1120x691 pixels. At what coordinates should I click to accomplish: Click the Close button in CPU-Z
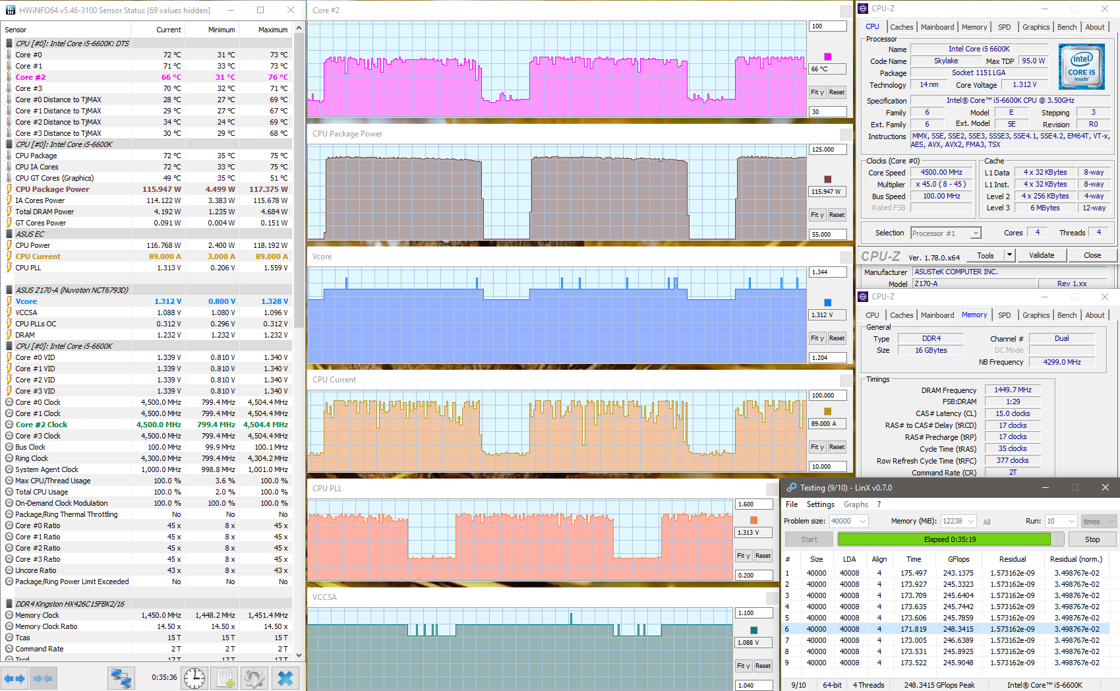pos(1092,255)
